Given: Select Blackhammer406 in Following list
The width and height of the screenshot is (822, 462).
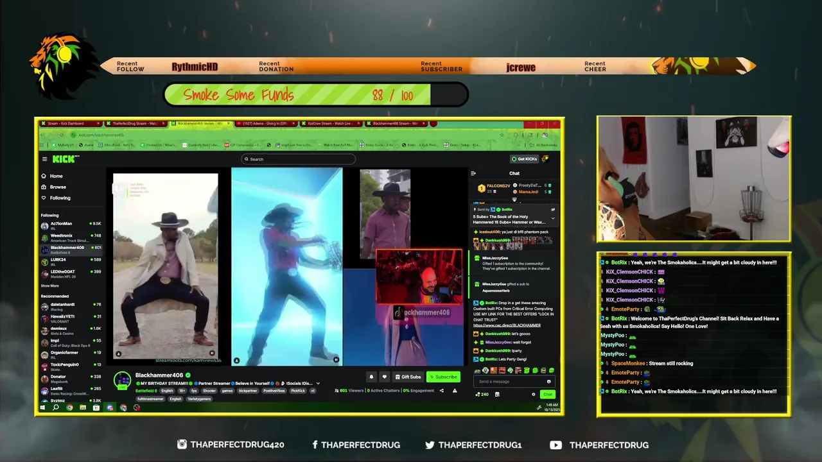Looking at the screenshot, I should coord(71,250).
